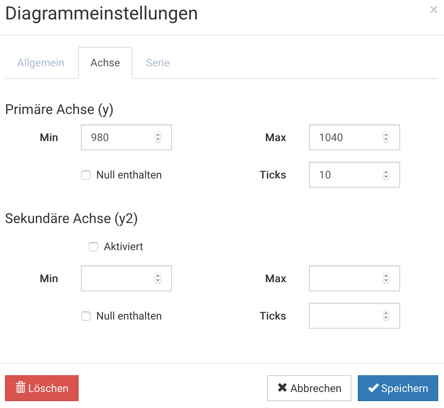
Task: Toggle the Aktiviert checkbox for secondary axis
Action: click(x=93, y=247)
